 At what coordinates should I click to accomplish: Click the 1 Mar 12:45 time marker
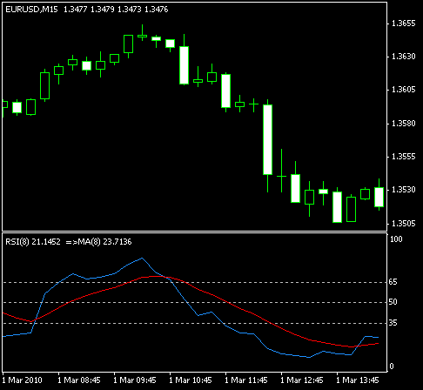[302, 380]
